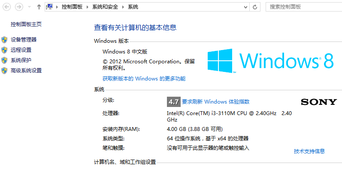Viewport: 342px width, 169px height.
Task: Open 技术支持信息 link
Action: 309,151
